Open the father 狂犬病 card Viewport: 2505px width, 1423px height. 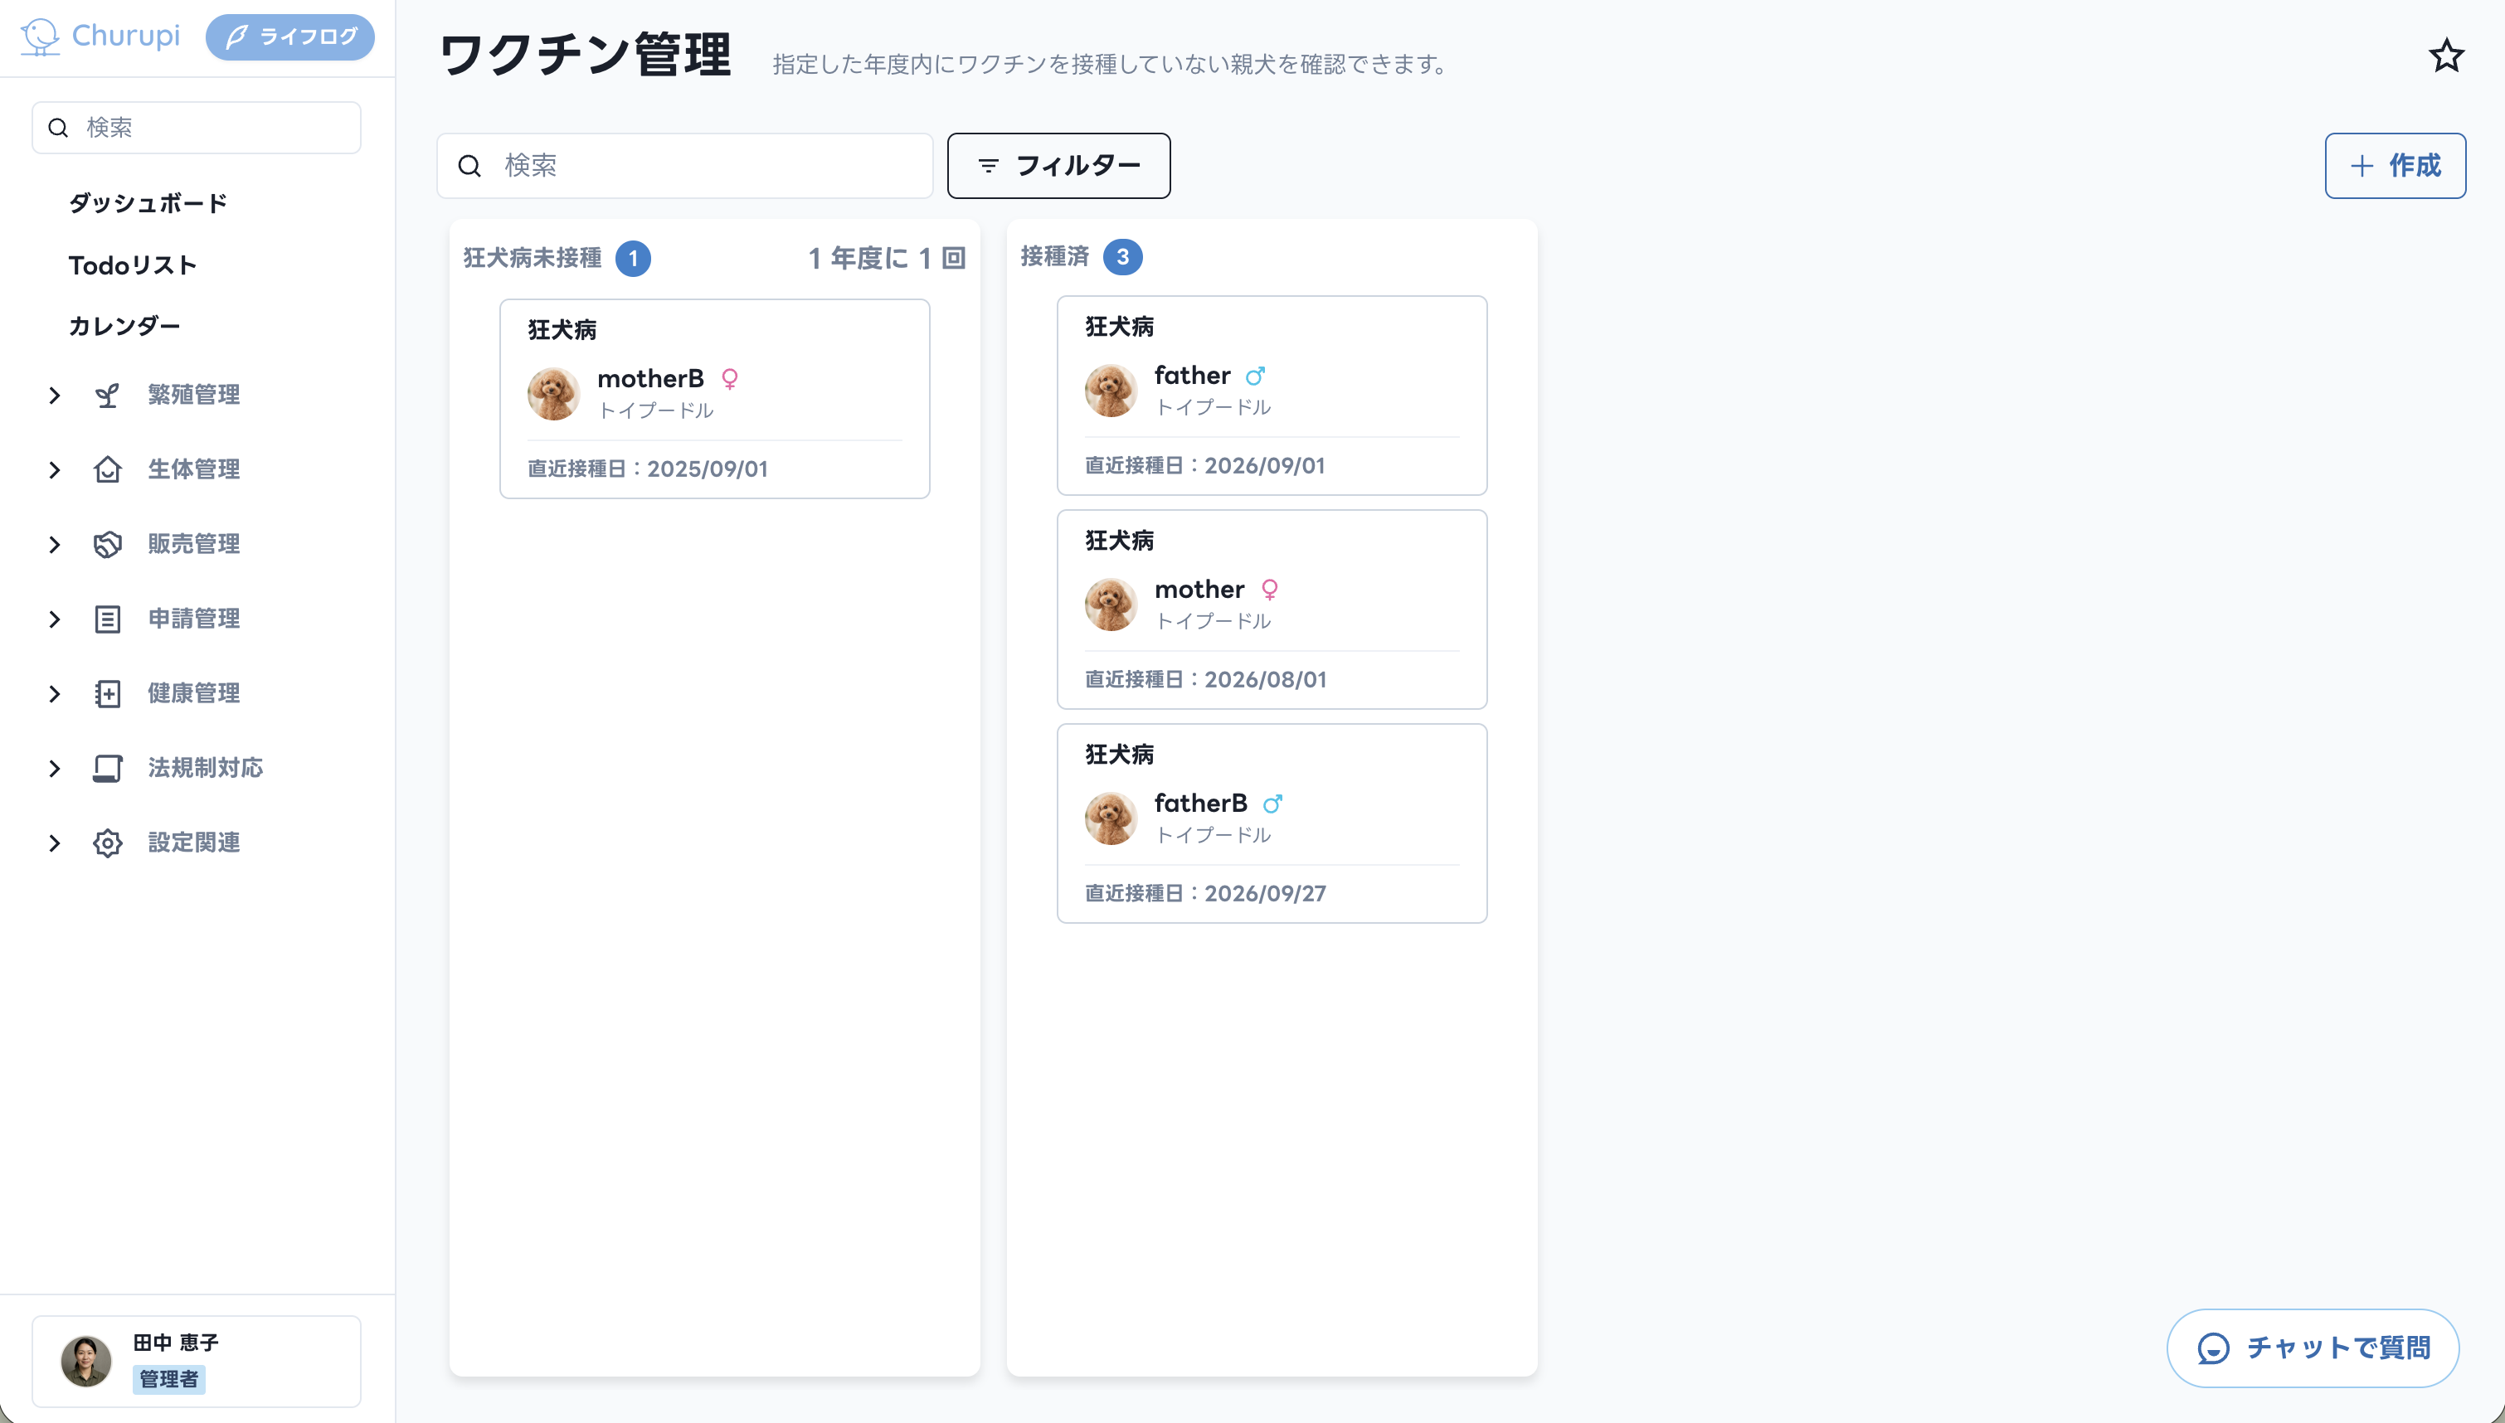coord(1272,395)
